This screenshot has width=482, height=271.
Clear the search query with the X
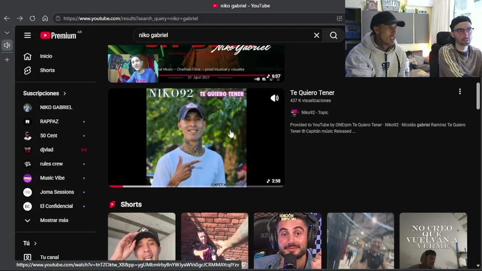[x=317, y=35]
